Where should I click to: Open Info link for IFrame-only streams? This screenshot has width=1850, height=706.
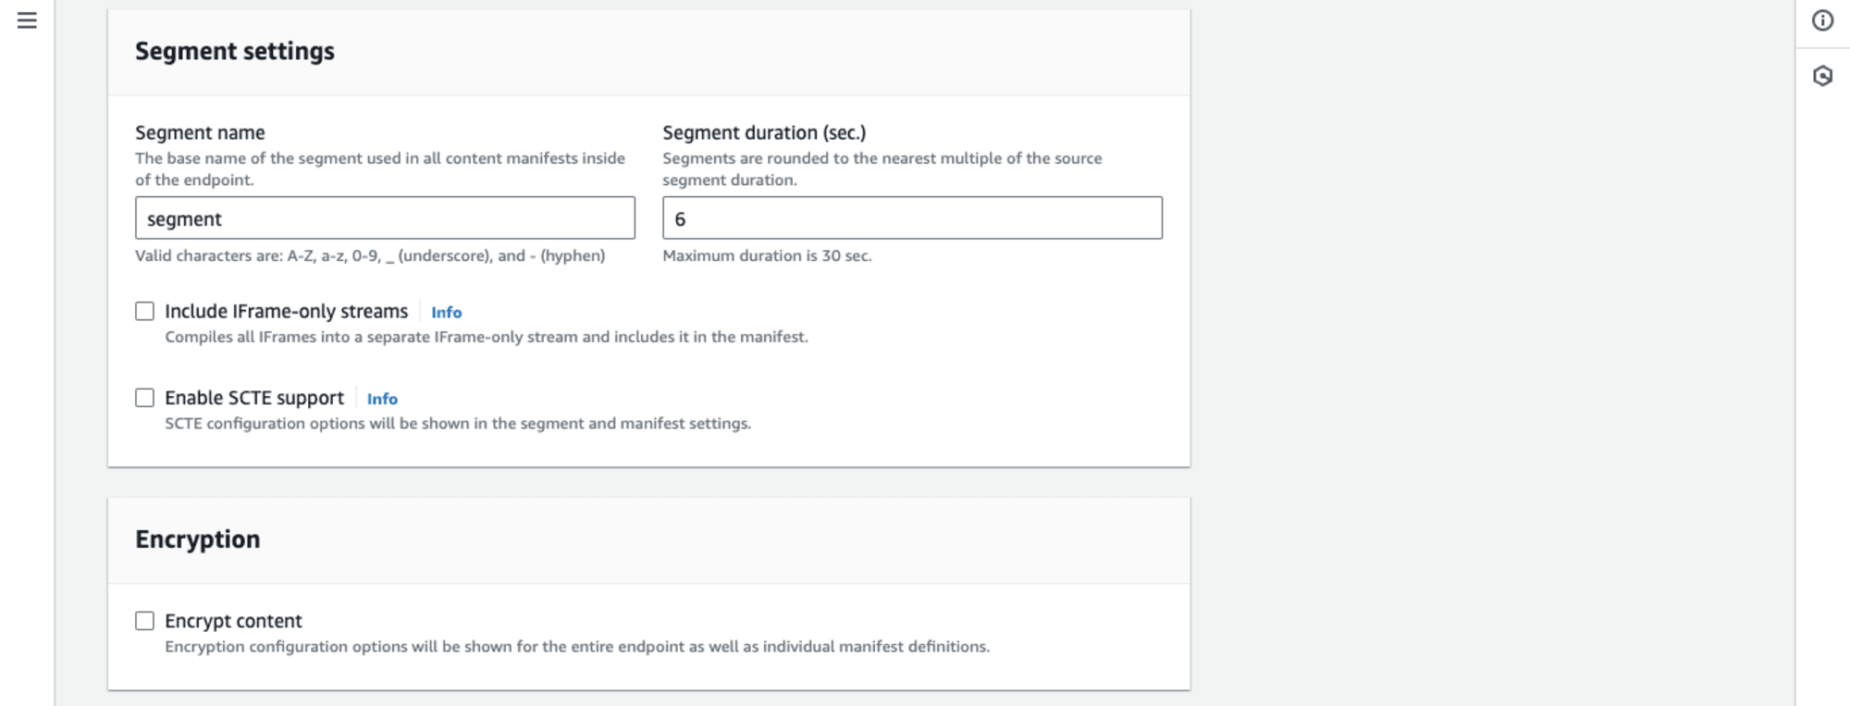point(446,313)
